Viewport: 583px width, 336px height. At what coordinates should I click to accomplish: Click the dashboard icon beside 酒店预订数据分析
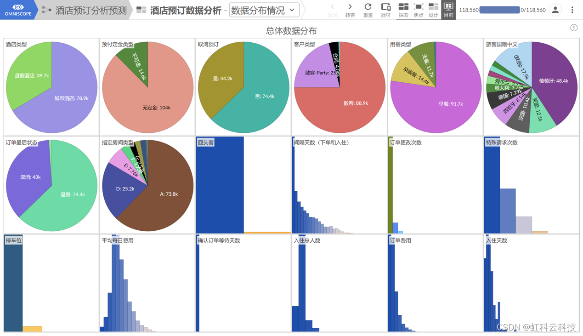[142, 10]
